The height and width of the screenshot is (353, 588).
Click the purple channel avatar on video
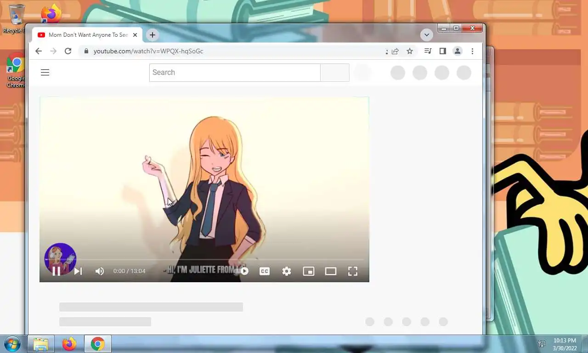click(60, 259)
